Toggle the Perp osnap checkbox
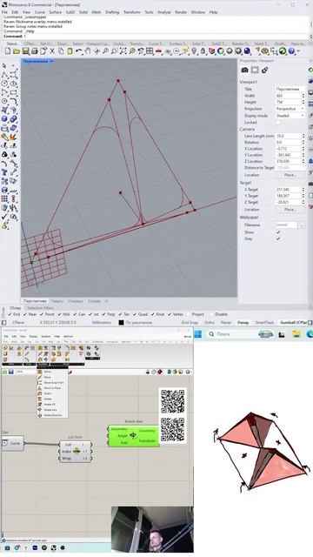The height and width of the screenshot is (557, 313). [103, 314]
